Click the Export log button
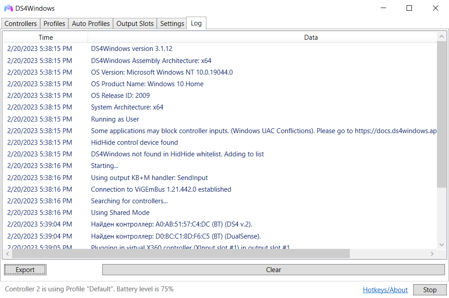449x298 pixels. [25, 270]
